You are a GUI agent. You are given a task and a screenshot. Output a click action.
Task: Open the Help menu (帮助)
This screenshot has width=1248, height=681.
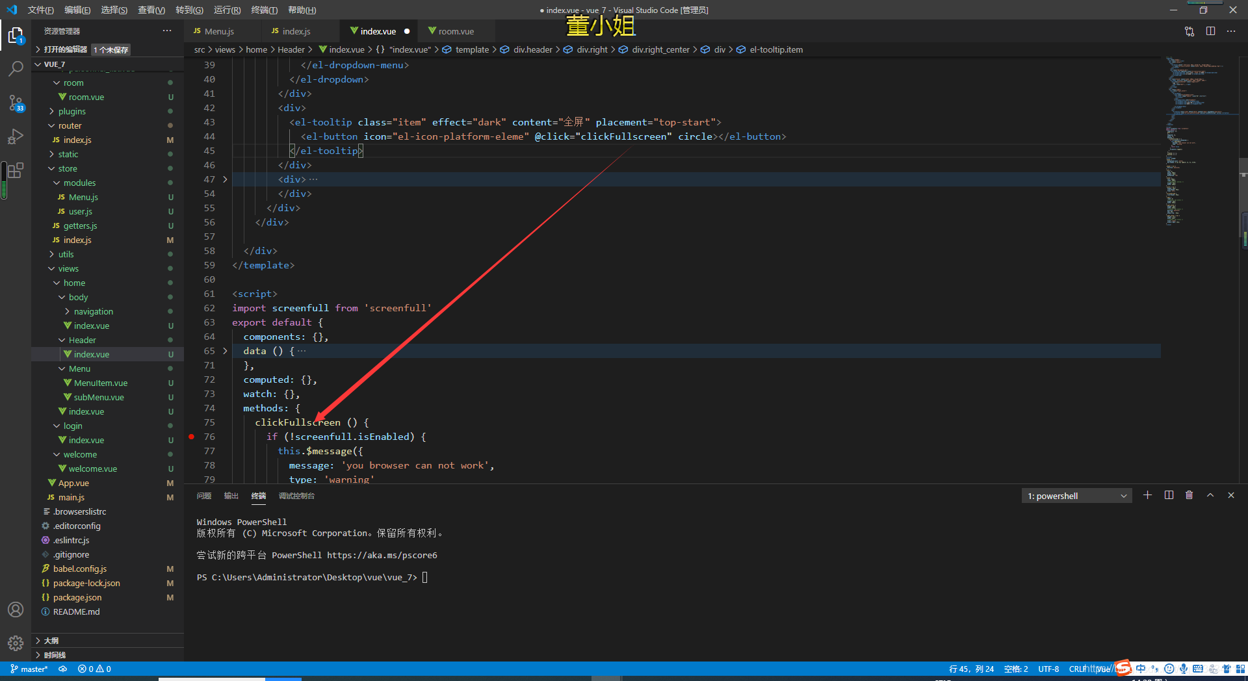[x=302, y=10]
